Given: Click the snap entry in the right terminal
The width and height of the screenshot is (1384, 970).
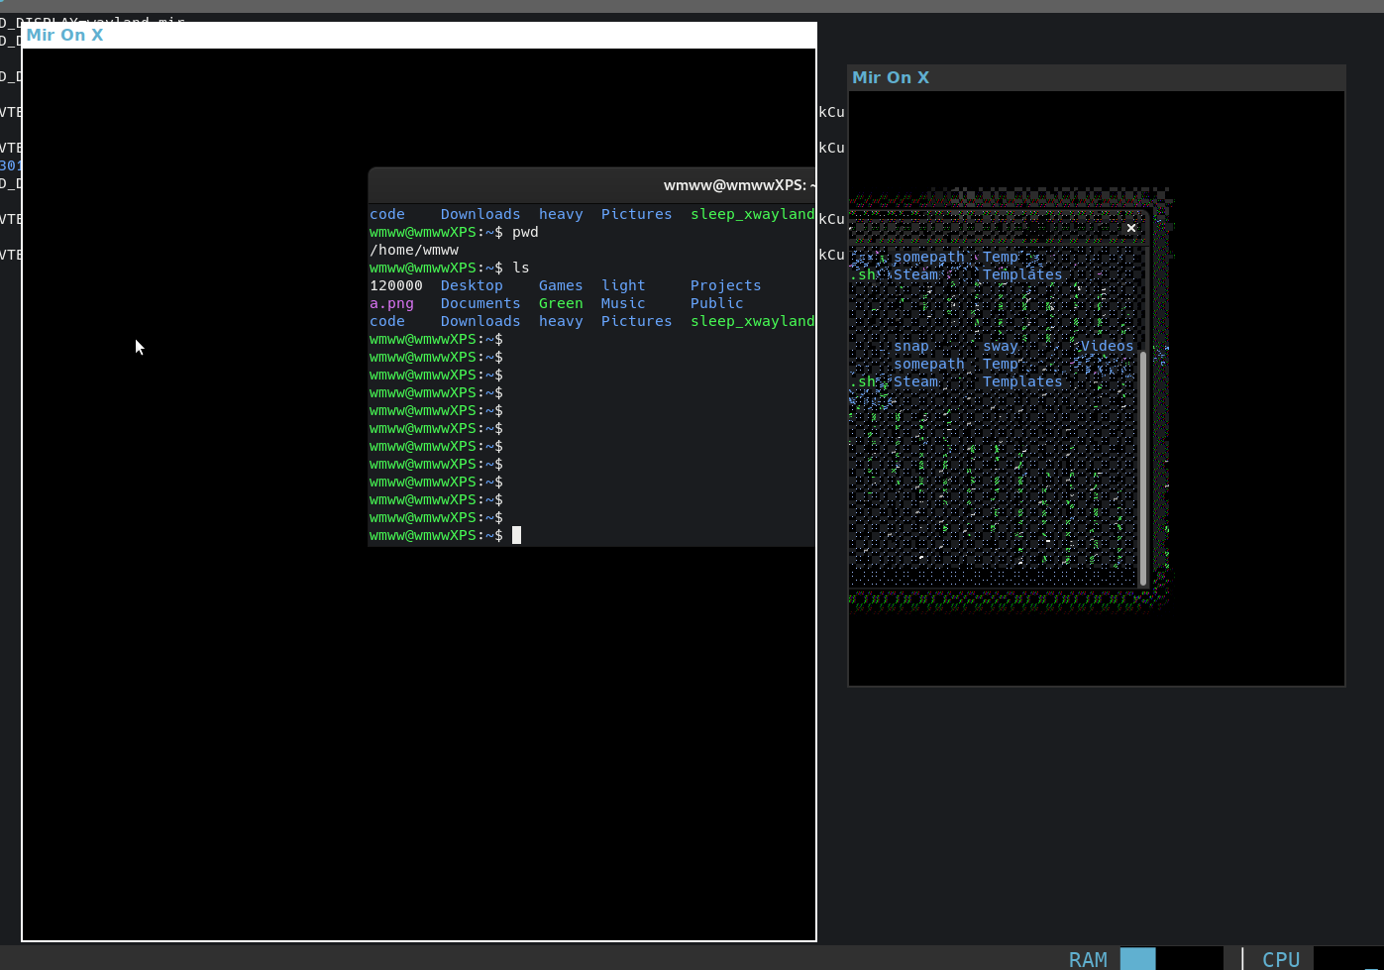Looking at the screenshot, I should pyautogui.click(x=910, y=346).
